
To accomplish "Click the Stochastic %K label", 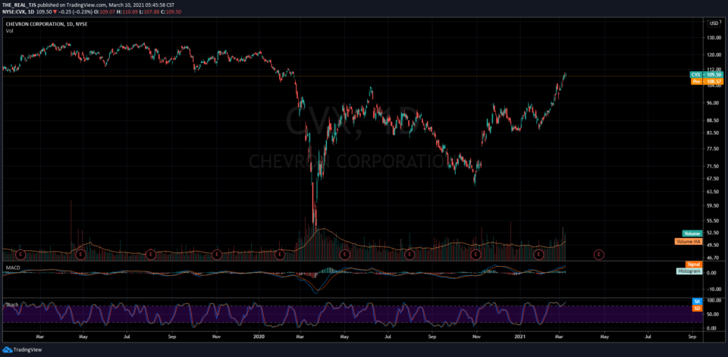I will click(x=697, y=302).
